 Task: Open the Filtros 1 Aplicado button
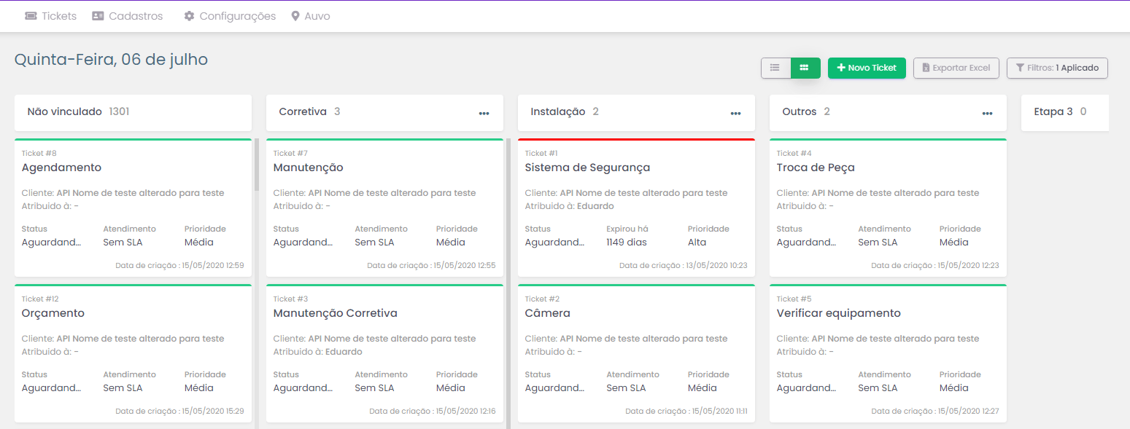click(x=1057, y=68)
